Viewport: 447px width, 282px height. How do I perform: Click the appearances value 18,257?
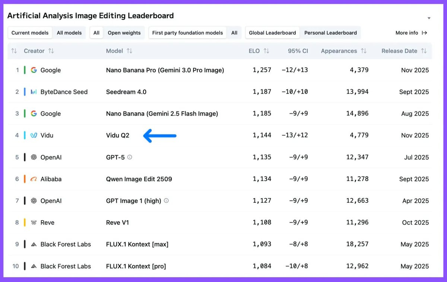[x=357, y=244]
